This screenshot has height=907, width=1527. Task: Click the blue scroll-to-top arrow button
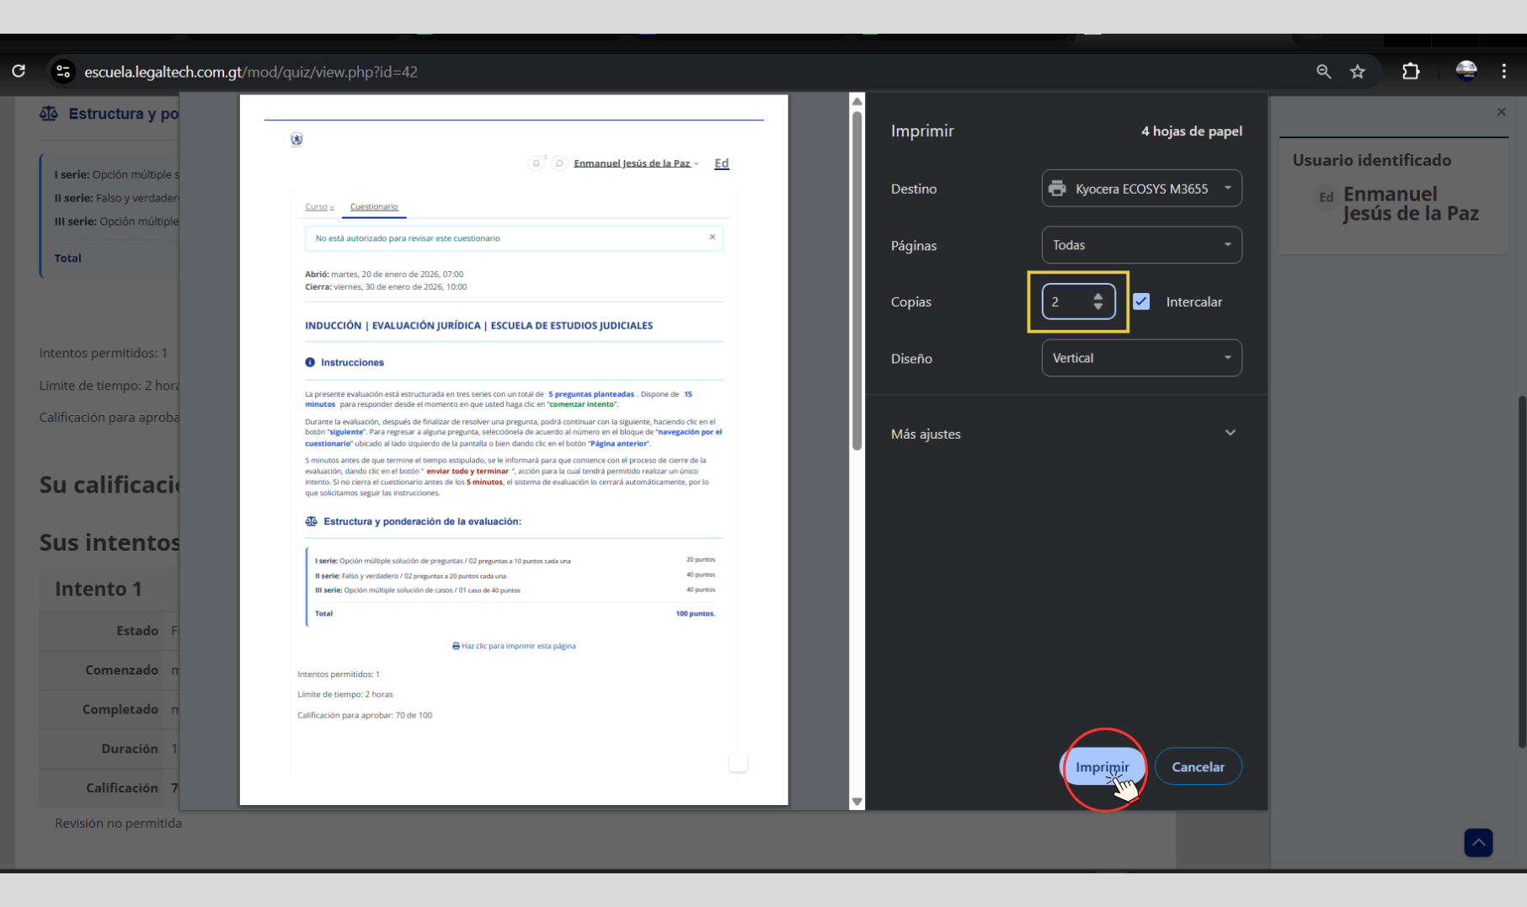click(x=1478, y=842)
